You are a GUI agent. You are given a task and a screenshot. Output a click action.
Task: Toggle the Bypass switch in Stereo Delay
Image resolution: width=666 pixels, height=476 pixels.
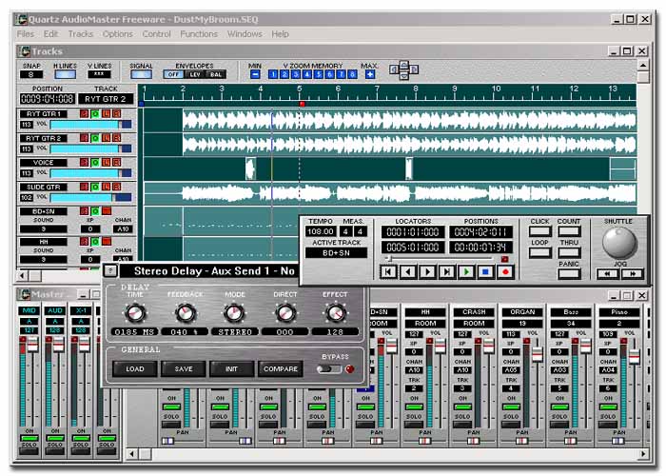[x=329, y=369]
